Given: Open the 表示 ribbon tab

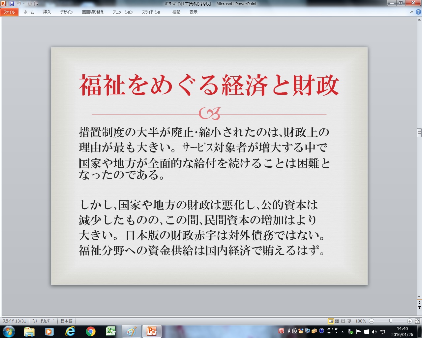Looking at the screenshot, I should [x=193, y=12].
